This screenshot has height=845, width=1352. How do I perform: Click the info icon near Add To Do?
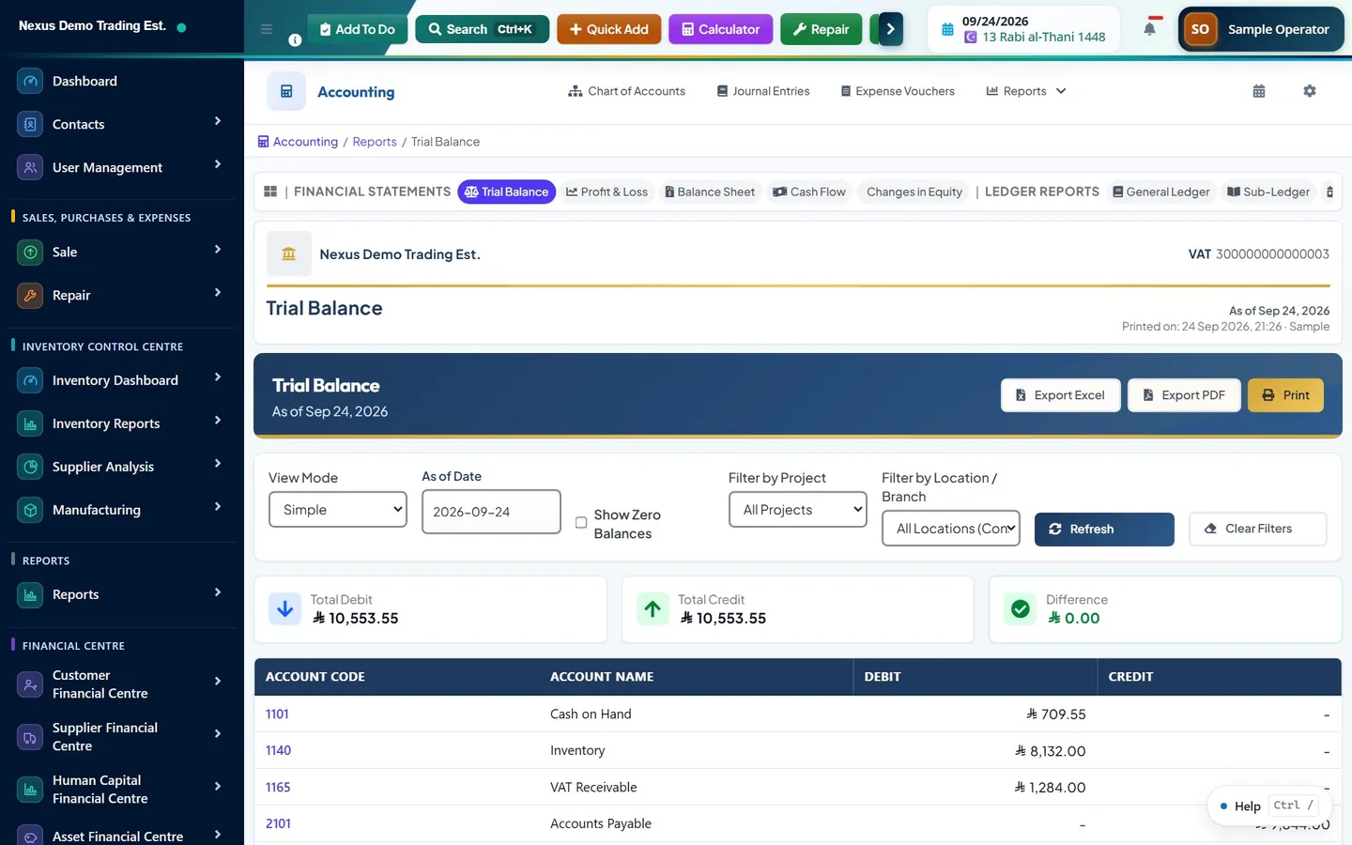[295, 40]
